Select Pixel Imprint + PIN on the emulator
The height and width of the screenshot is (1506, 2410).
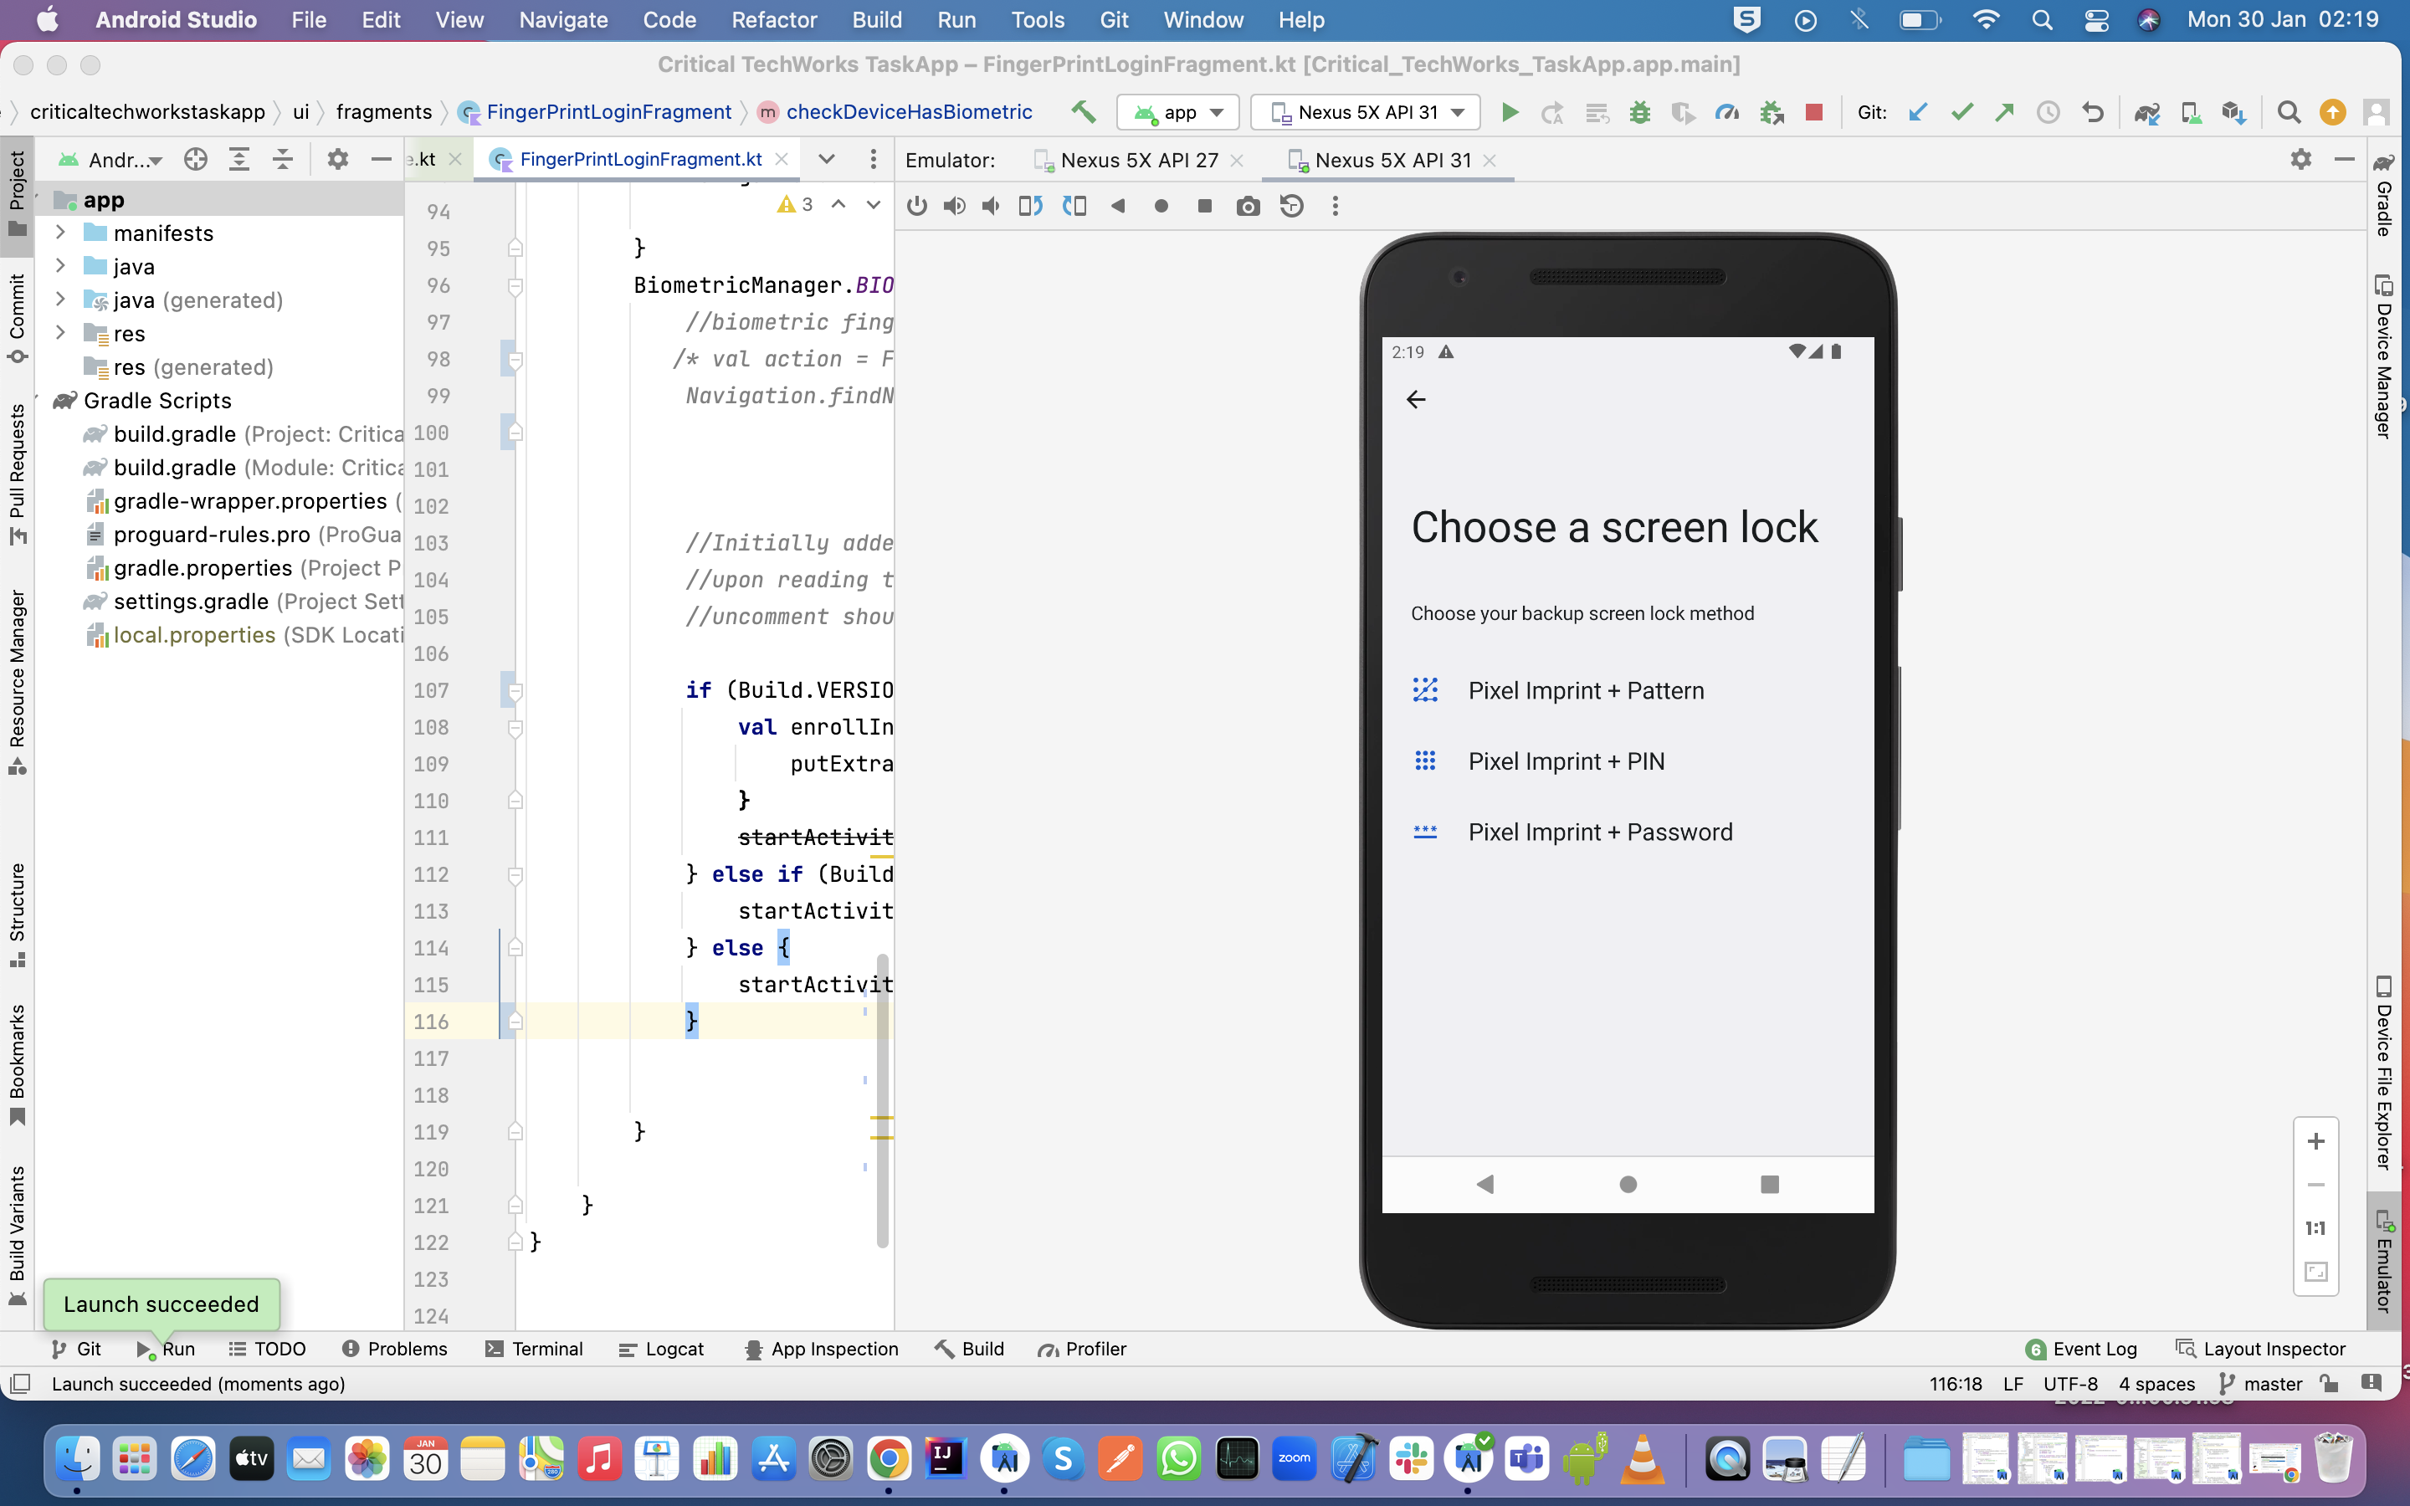pos(1566,760)
